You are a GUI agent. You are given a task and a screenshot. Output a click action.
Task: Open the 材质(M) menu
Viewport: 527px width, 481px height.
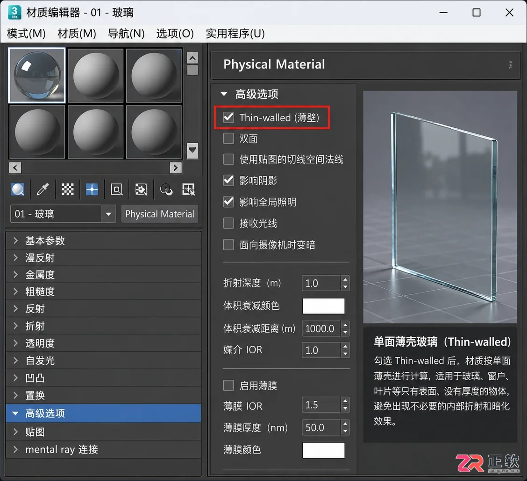point(77,34)
